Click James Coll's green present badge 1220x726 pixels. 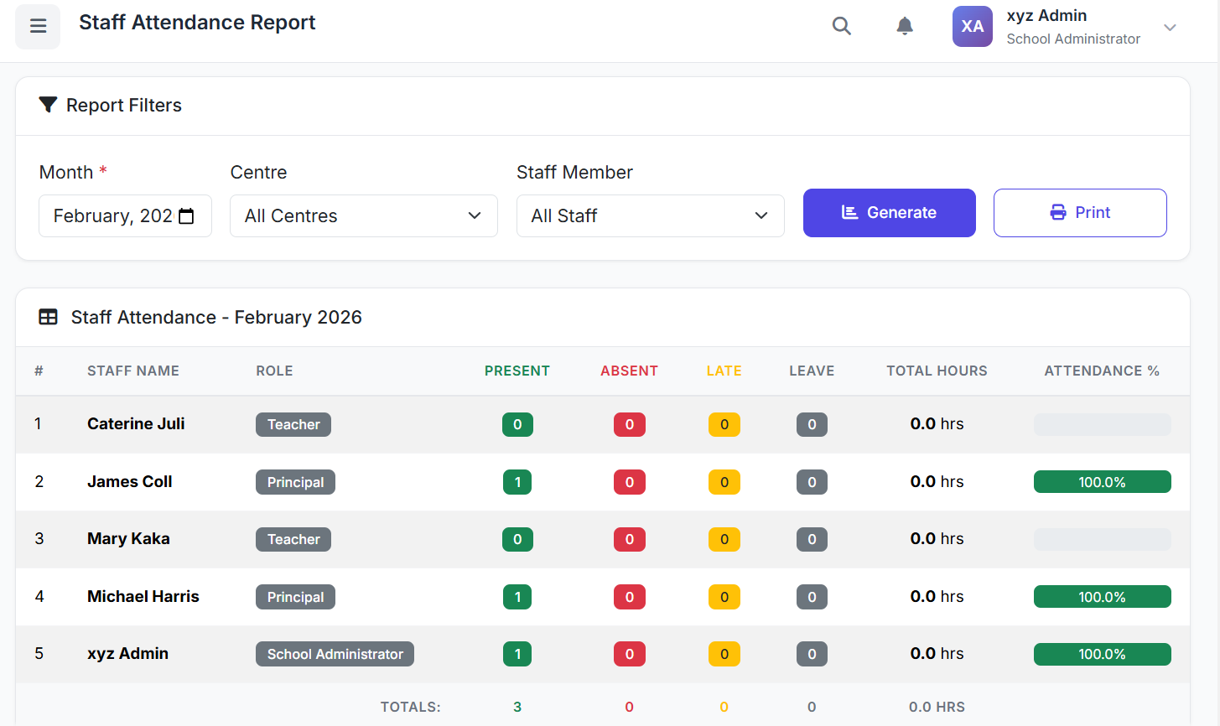517,482
